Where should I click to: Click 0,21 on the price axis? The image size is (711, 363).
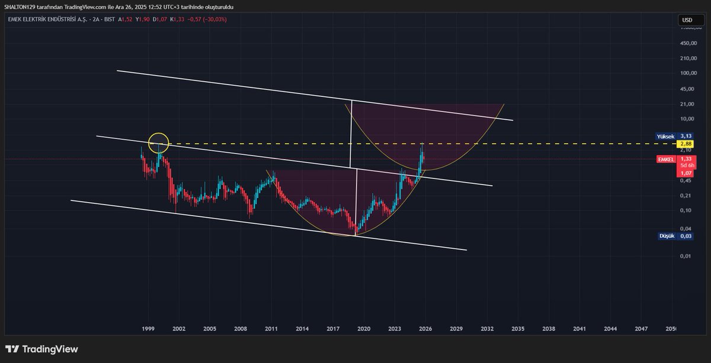686,196
